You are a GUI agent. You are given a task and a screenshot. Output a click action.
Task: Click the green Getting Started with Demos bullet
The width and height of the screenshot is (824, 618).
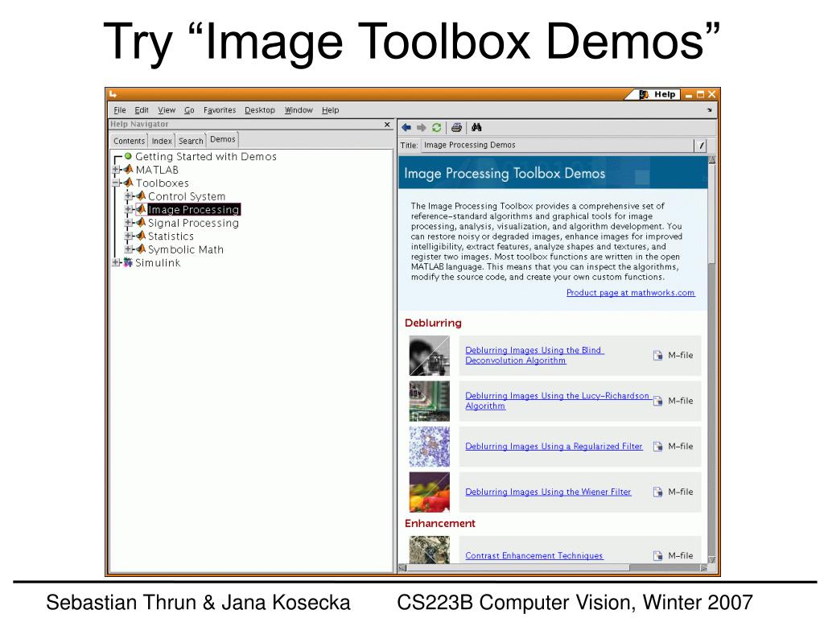click(128, 156)
